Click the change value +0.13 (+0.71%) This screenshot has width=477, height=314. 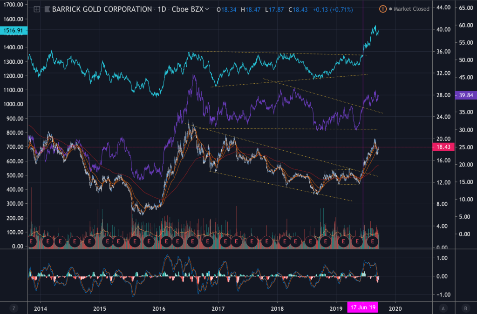click(333, 10)
